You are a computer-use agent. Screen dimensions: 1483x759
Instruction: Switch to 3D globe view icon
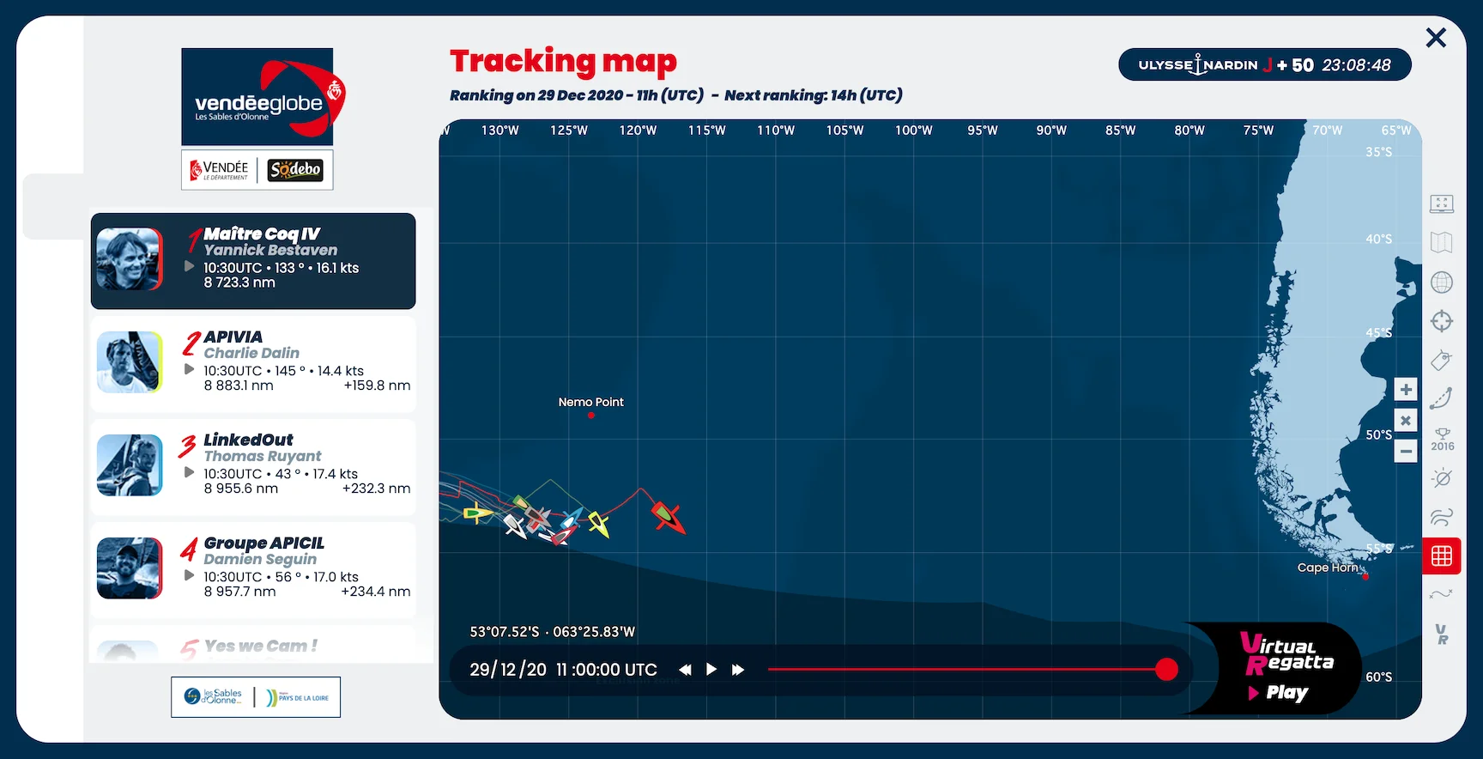(x=1442, y=282)
